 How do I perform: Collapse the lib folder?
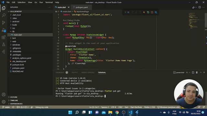tap(13, 32)
